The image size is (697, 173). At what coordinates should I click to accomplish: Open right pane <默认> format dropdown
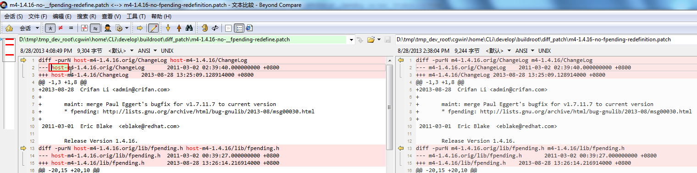pyautogui.click(x=499, y=50)
